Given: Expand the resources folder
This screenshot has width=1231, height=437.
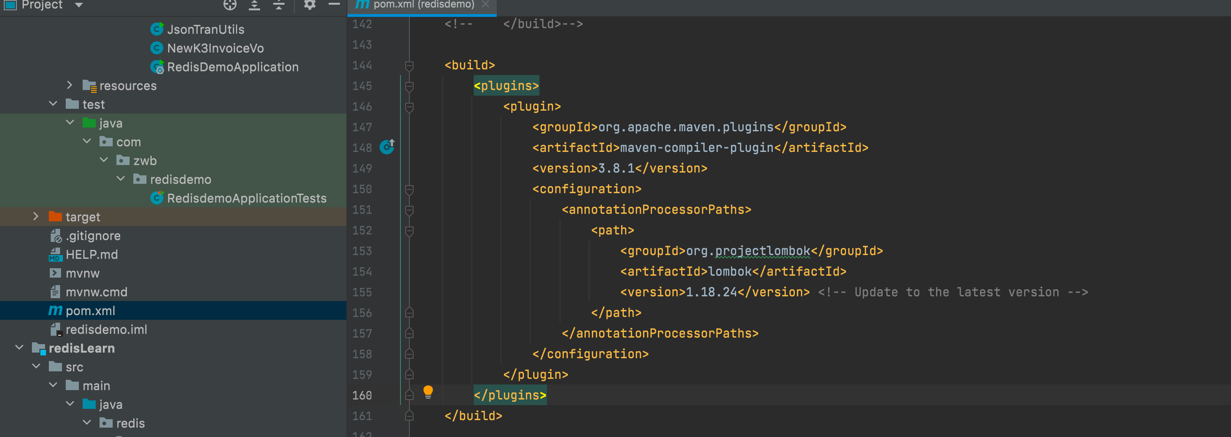Looking at the screenshot, I should [x=70, y=85].
